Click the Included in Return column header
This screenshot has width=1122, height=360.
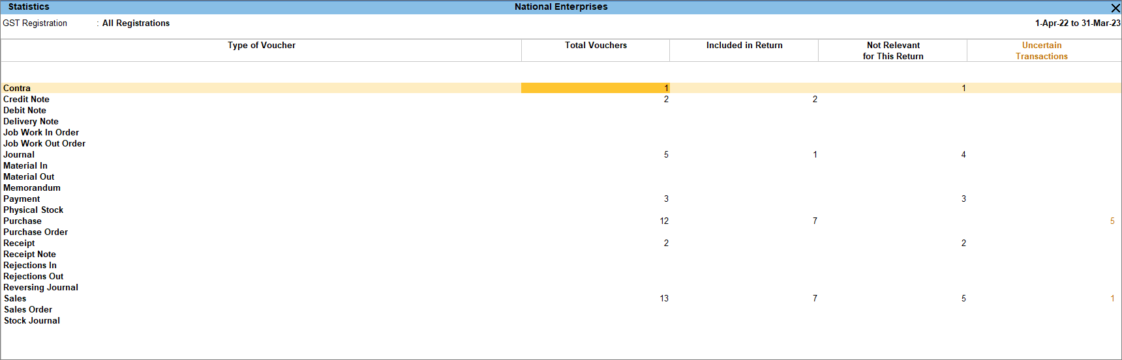coord(744,45)
